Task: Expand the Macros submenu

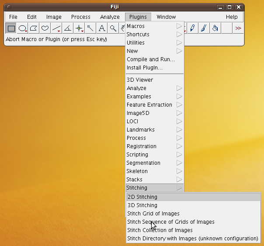Action: pos(155,26)
